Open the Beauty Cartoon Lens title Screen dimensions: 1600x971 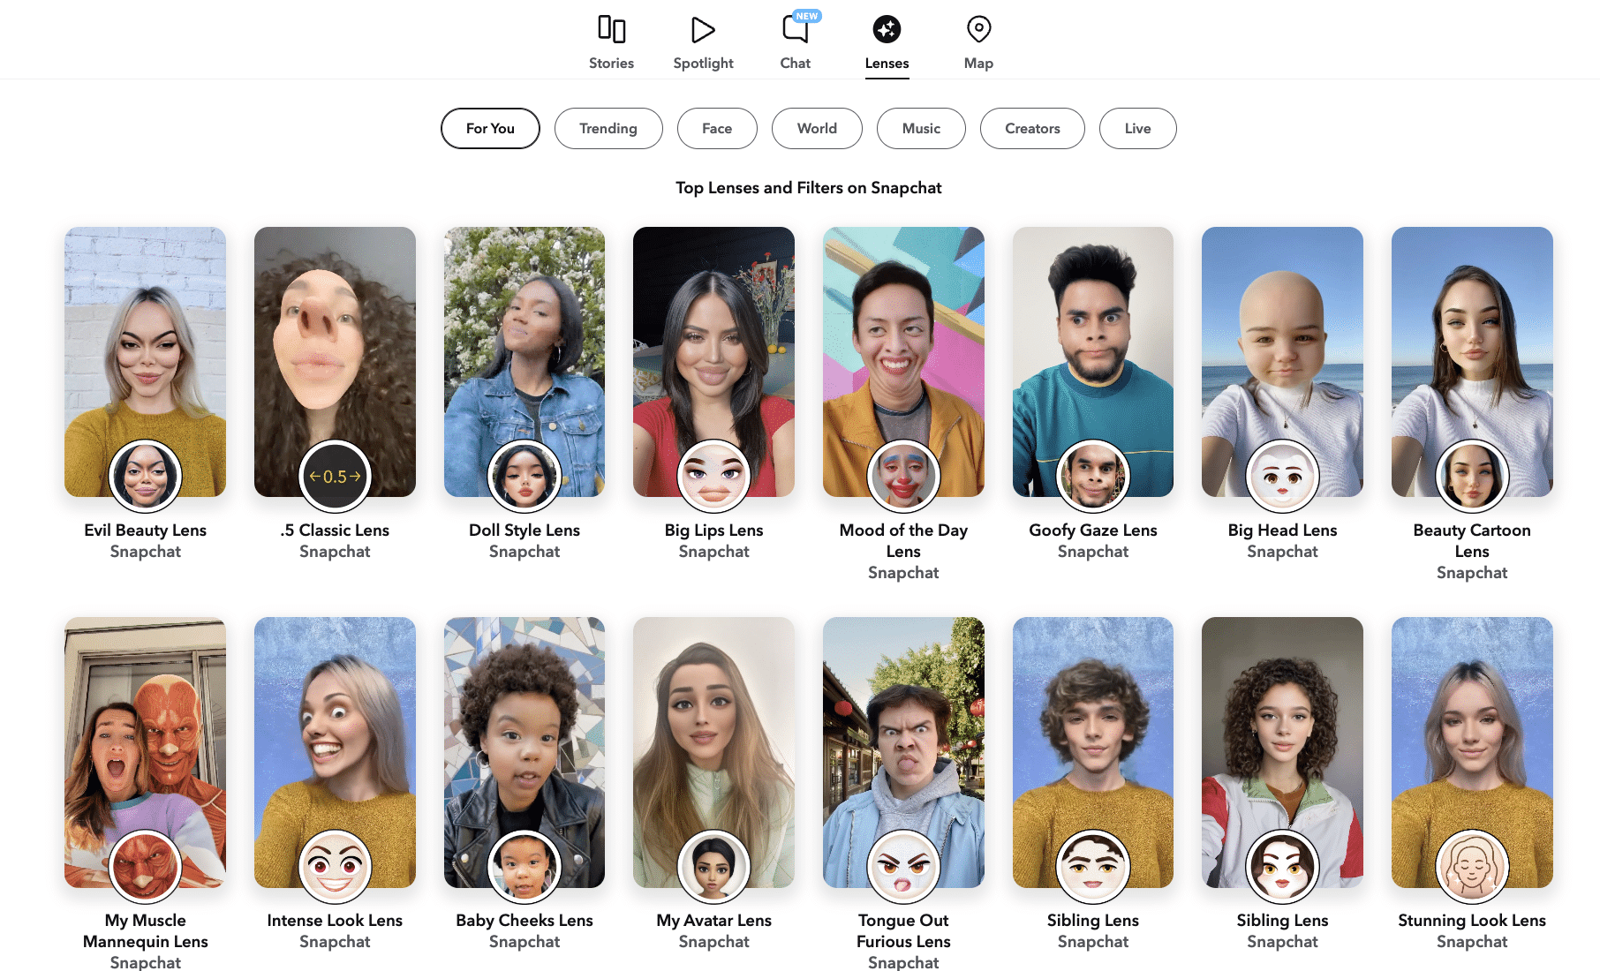(1472, 540)
